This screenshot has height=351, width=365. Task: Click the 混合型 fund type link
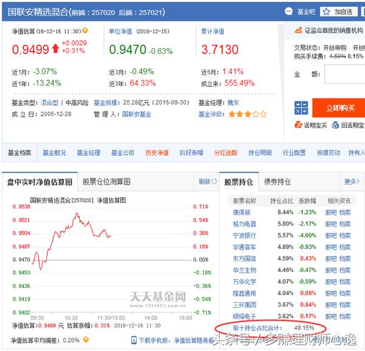point(49,103)
